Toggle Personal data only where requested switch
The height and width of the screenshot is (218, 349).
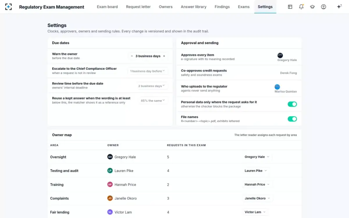pyautogui.click(x=292, y=104)
